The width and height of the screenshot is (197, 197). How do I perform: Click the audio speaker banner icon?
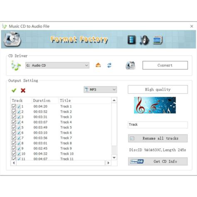(144, 40)
